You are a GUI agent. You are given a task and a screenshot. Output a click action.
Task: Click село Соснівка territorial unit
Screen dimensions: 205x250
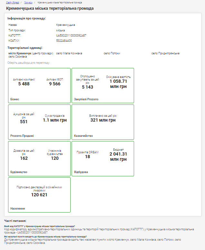point(17,57)
